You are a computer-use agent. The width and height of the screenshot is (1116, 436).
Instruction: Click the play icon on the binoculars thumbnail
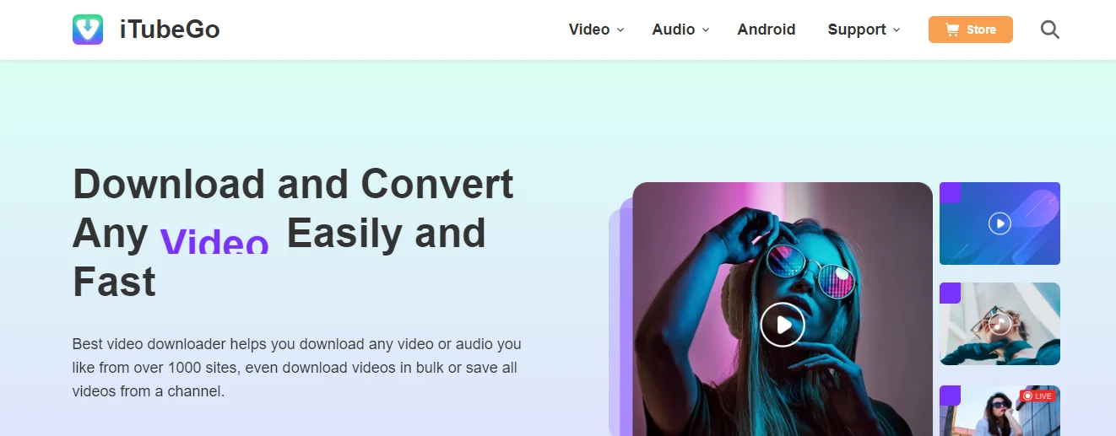point(1000,324)
